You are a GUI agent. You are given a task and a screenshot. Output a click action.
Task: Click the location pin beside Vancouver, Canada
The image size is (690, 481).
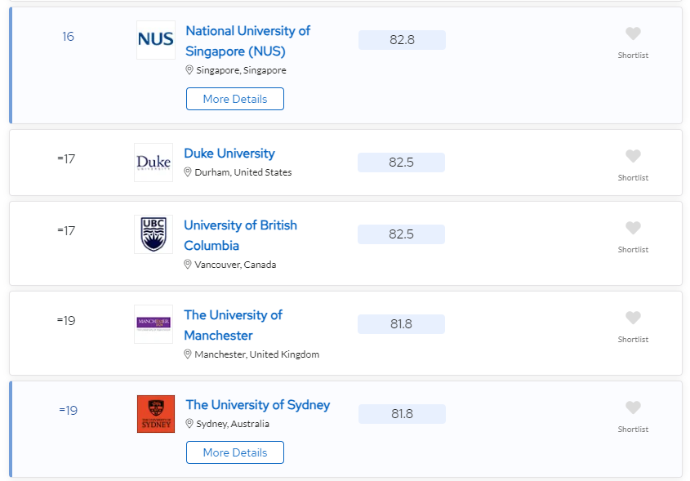pyautogui.click(x=188, y=265)
